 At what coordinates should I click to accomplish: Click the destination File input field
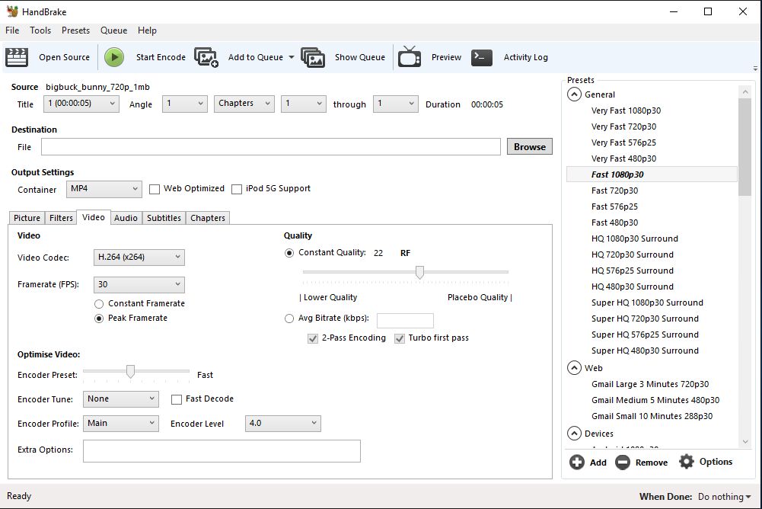(271, 146)
